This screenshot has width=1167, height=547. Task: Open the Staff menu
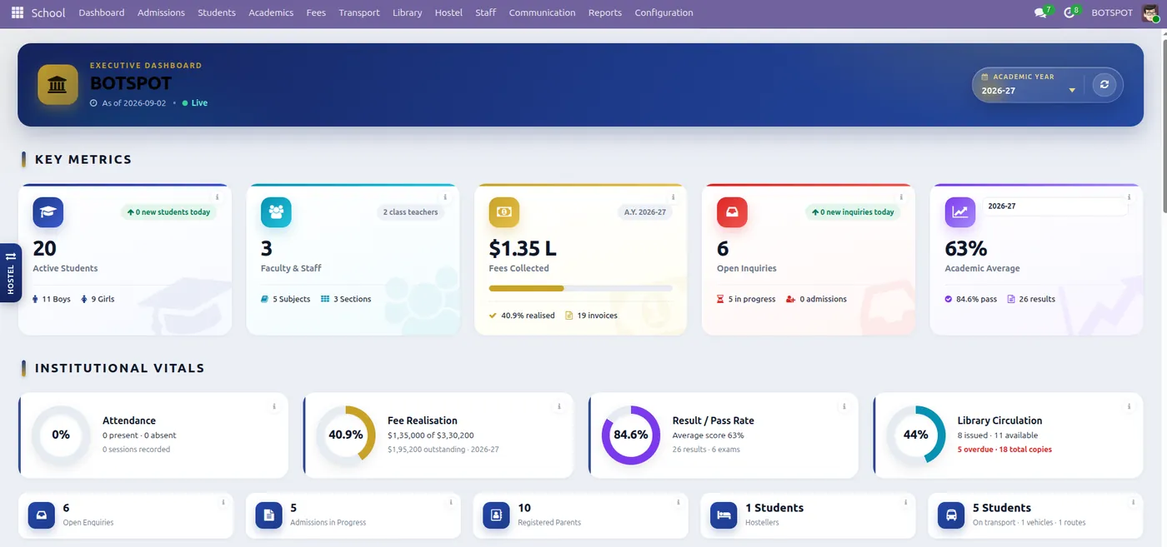point(486,12)
